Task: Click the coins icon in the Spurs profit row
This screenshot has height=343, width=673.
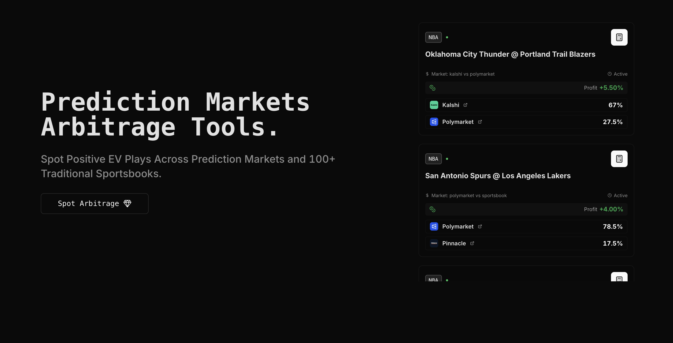Action: click(x=433, y=209)
